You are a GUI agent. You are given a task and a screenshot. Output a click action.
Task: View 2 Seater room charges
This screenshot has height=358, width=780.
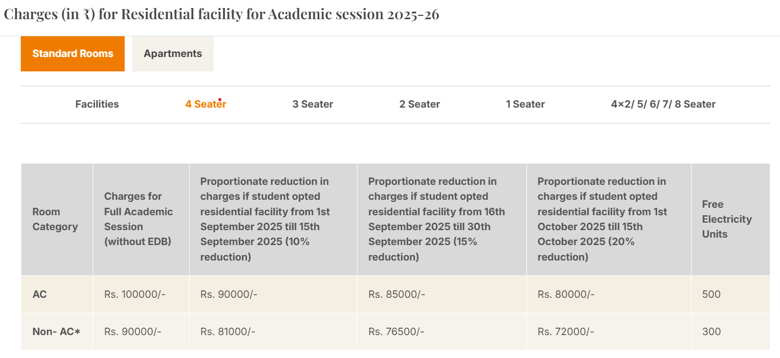(x=419, y=104)
